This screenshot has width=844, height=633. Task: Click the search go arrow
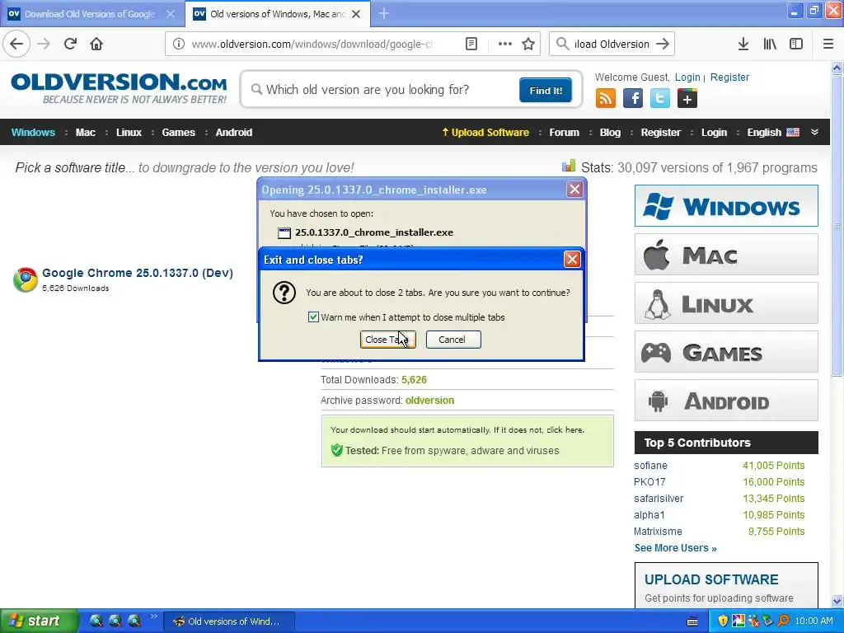coord(663,44)
